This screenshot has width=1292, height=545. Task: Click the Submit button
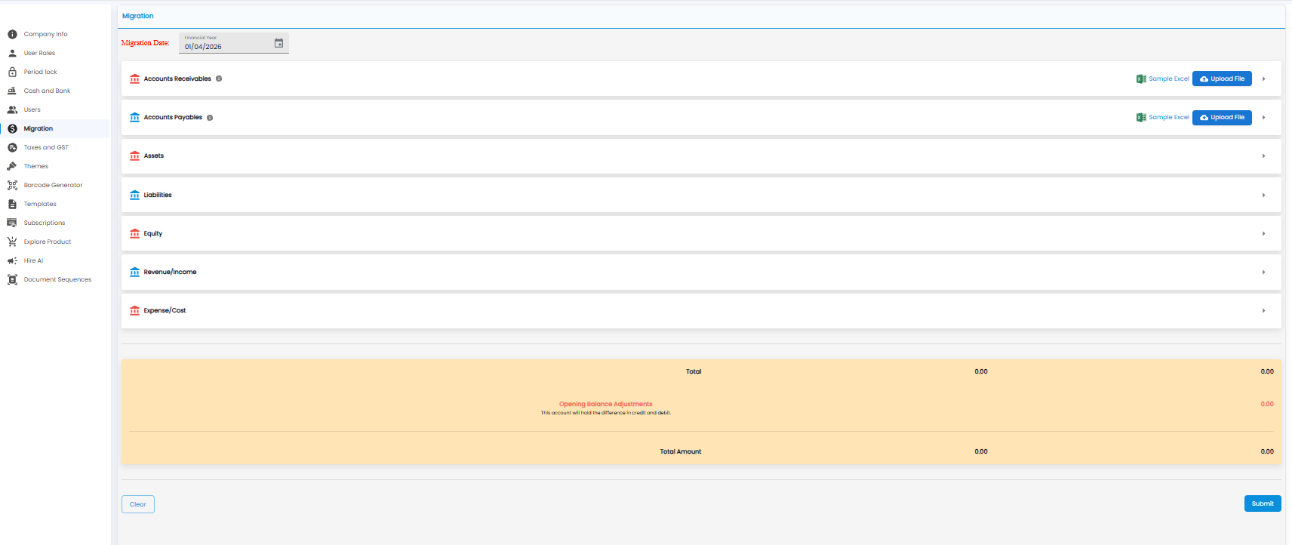[1263, 503]
